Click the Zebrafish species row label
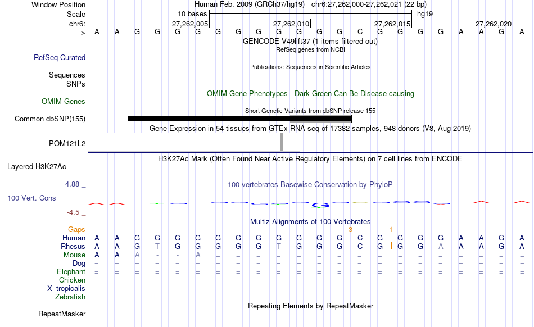Viewport: 534px width, 327px height. (x=70, y=297)
